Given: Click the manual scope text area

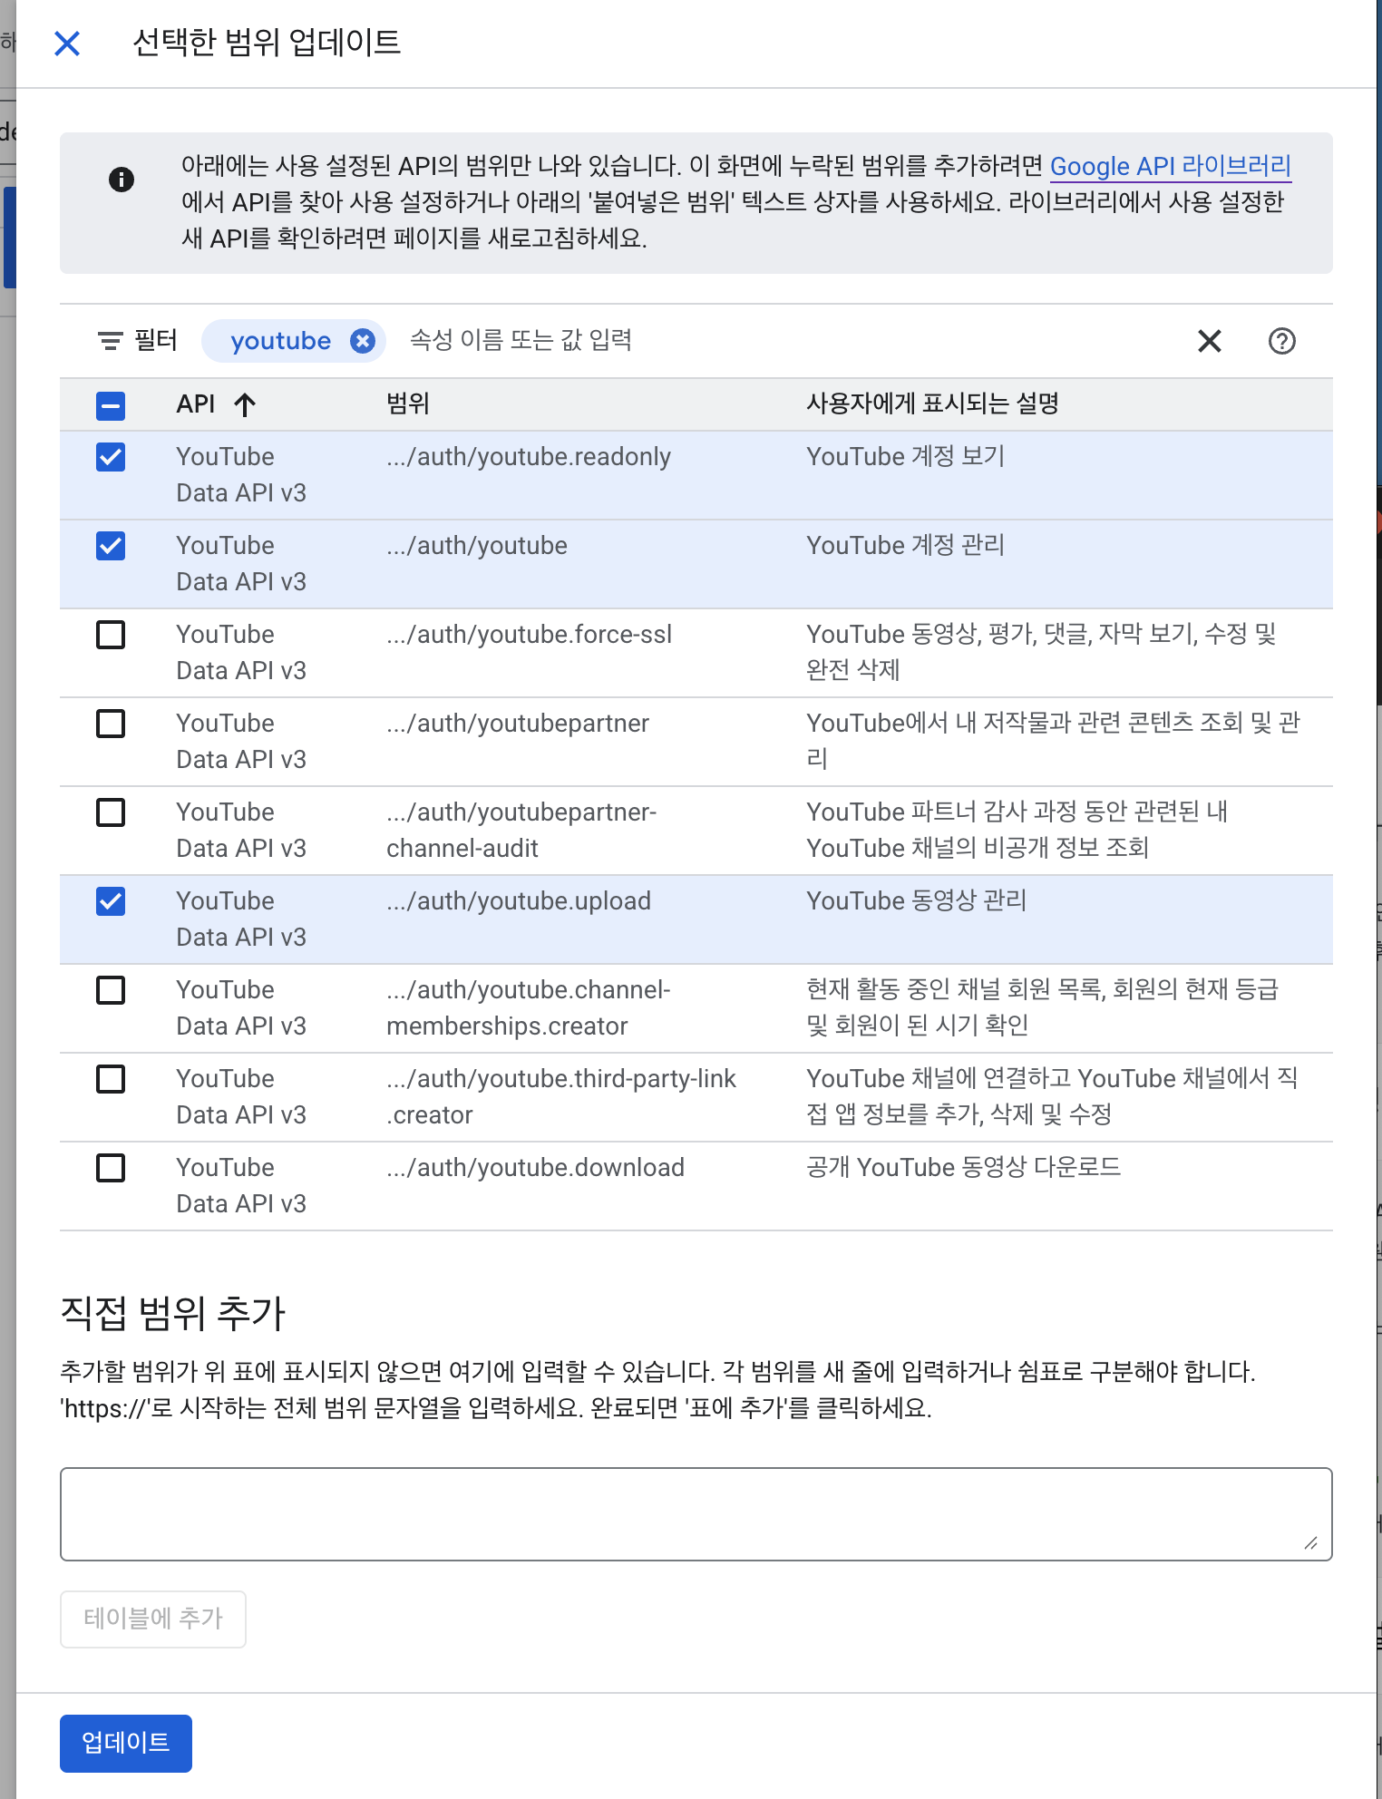Looking at the screenshot, I should (x=696, y=1513).
